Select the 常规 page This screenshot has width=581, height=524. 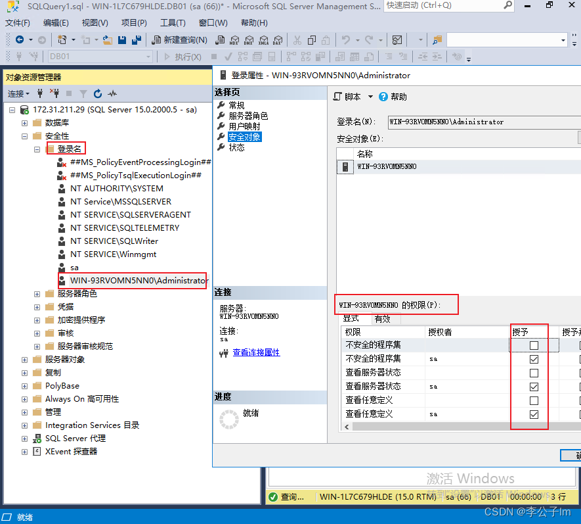tap(236, 105)
